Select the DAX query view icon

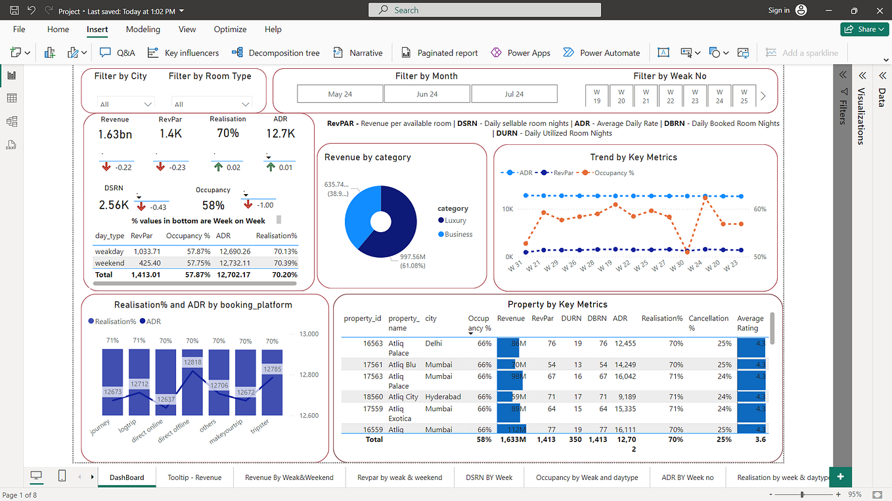point(9,145)
